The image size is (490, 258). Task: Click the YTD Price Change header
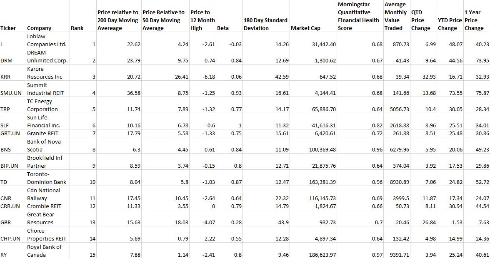coord(450,24)
